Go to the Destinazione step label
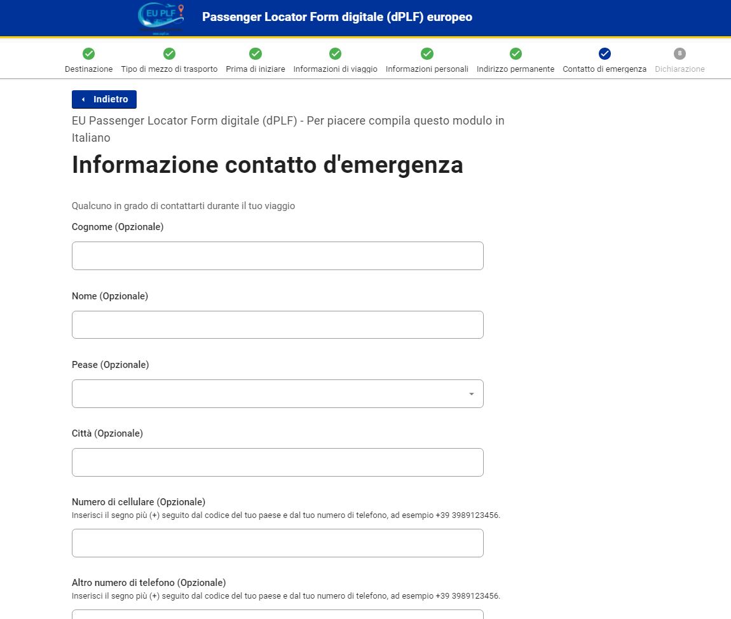Screen dimensions: 731x619 click(x=88, y=69)
